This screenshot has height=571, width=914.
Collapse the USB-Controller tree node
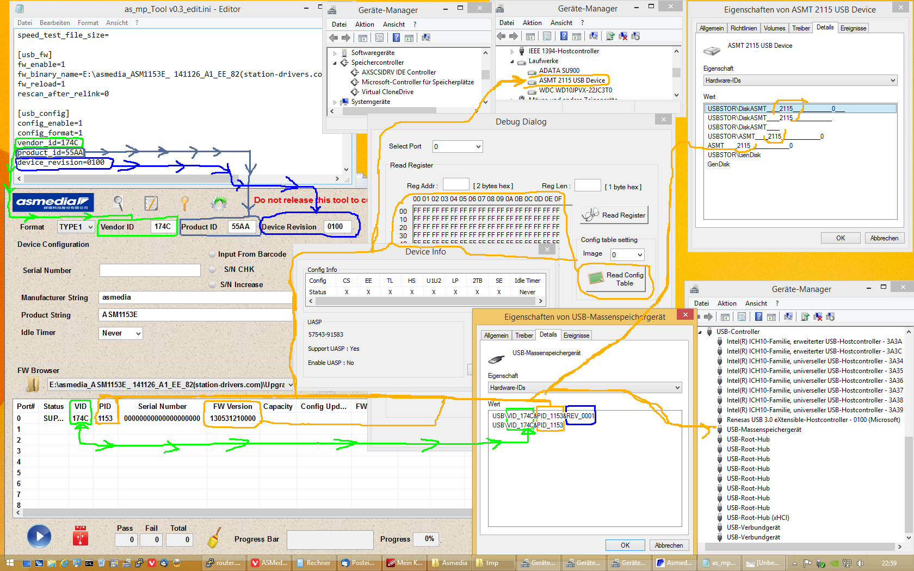pos(700,332)
